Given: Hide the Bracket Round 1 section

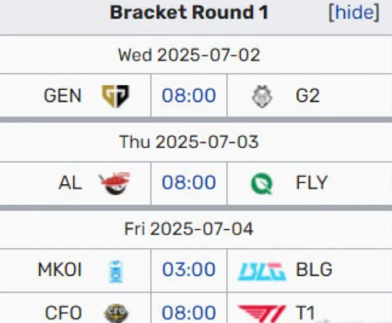Looking at the screenshot, I should tap(355, 12).
